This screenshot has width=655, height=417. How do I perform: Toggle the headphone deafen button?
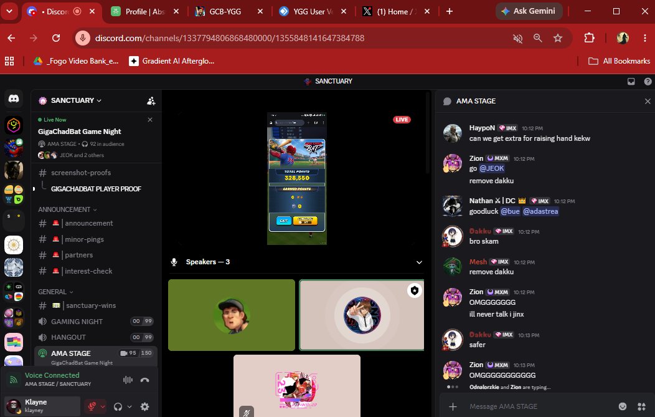click(x=118, y=406)
